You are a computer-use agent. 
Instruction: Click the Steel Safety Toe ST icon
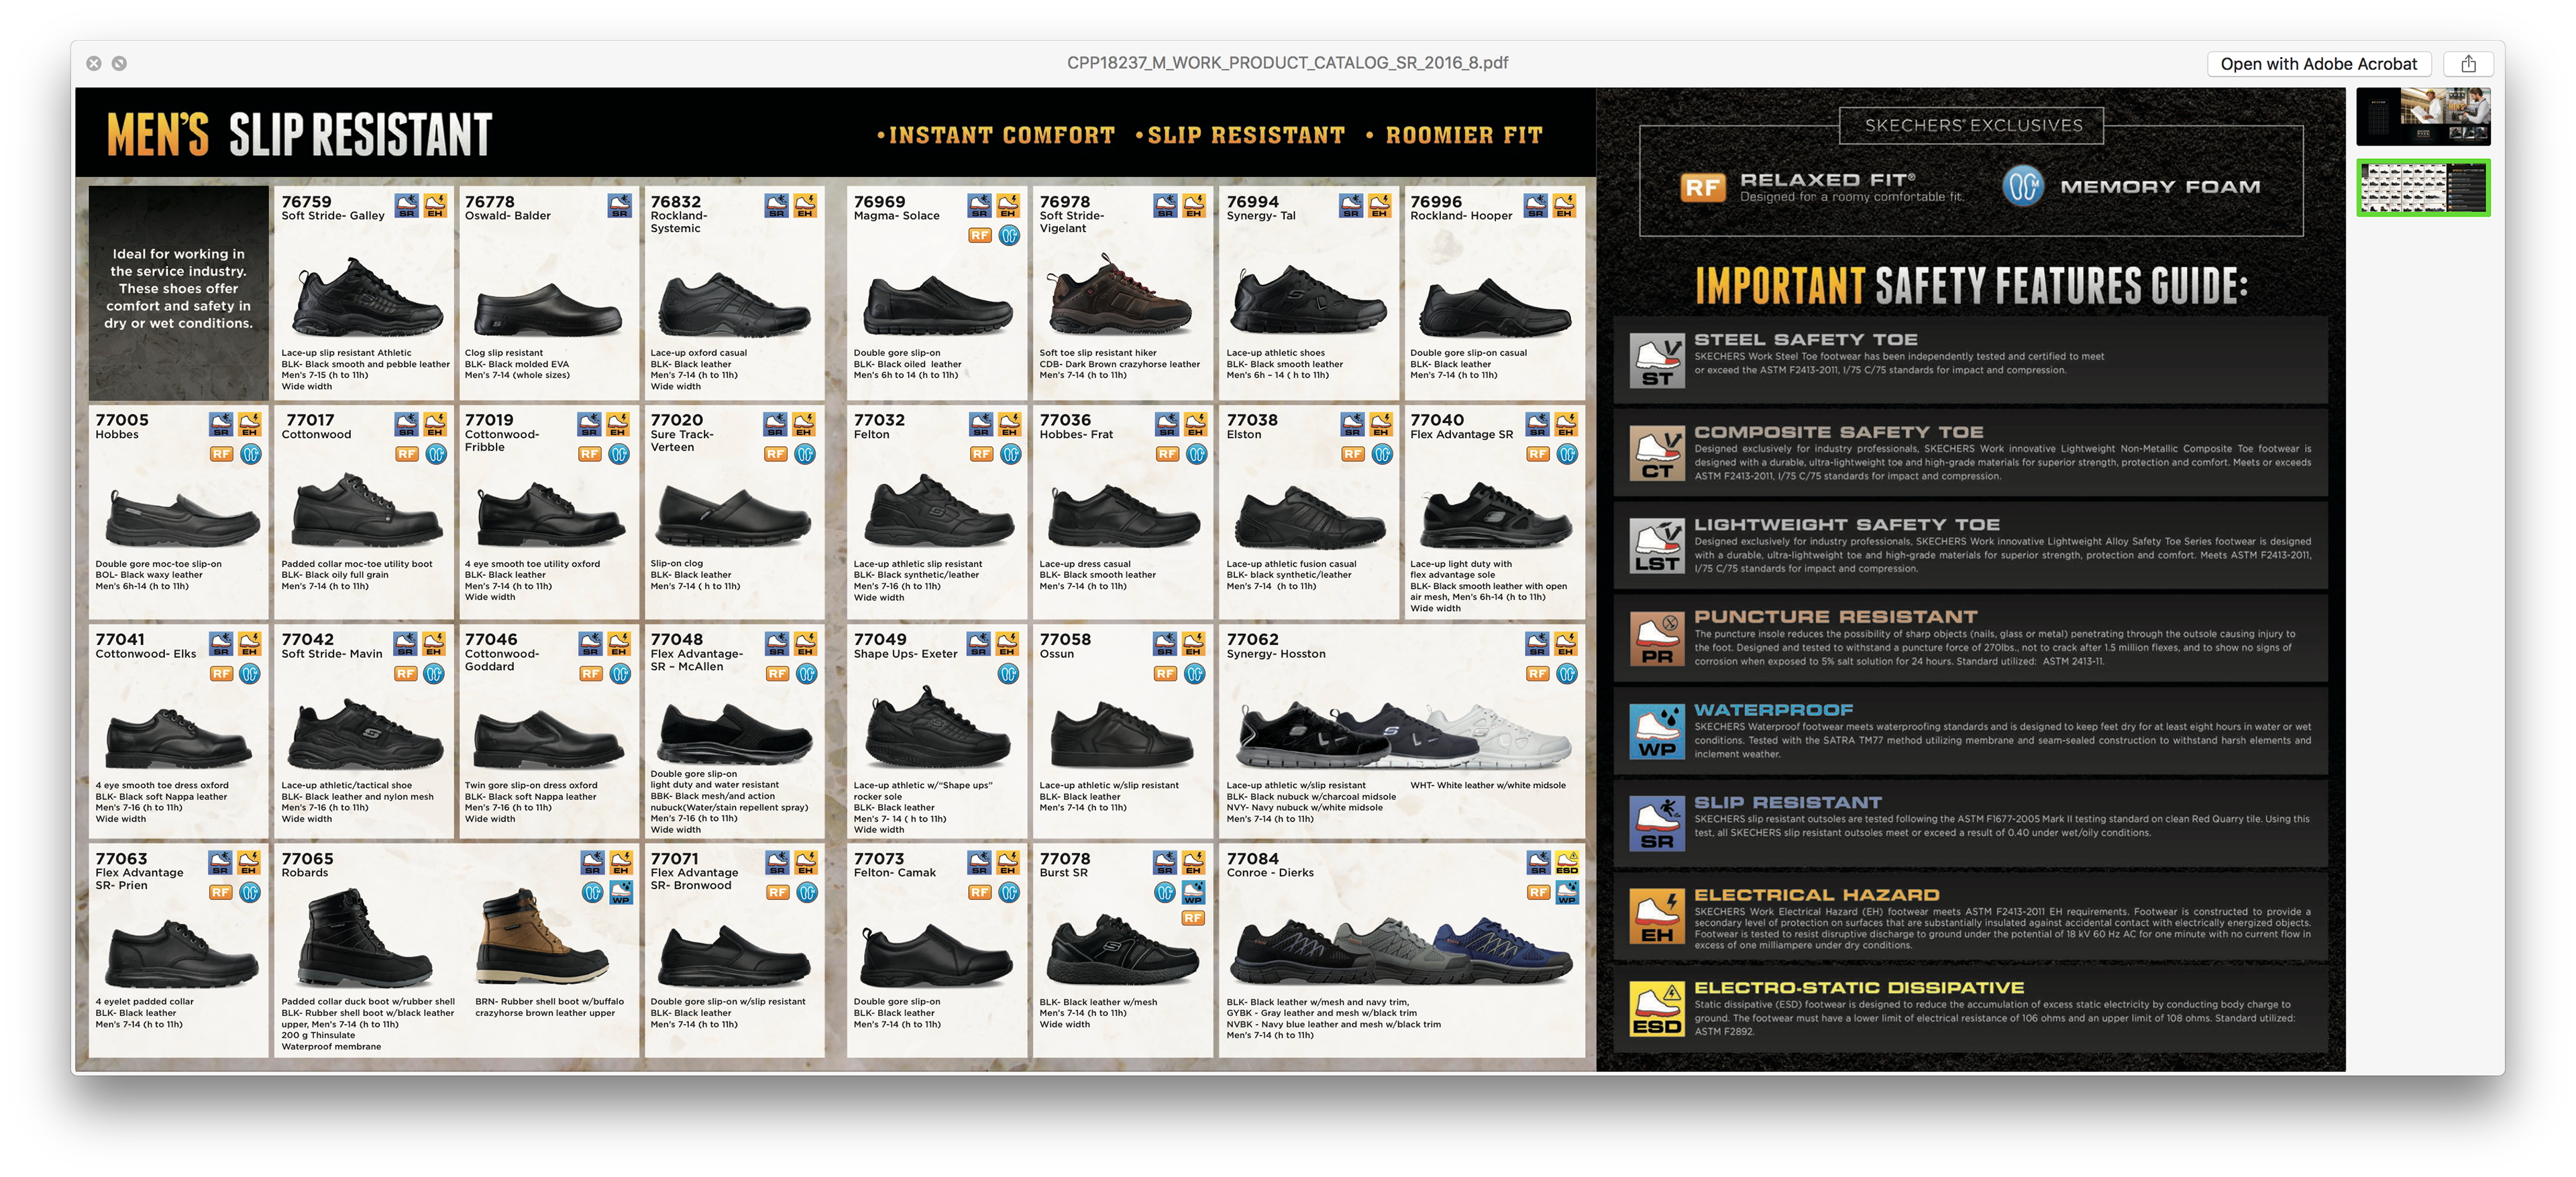coord(1657,360)
